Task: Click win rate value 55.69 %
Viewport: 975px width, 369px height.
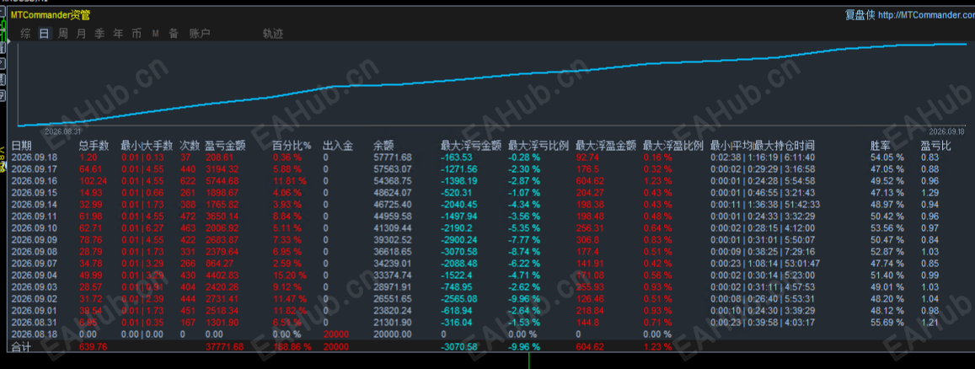Action: click(x=887, y=322)
